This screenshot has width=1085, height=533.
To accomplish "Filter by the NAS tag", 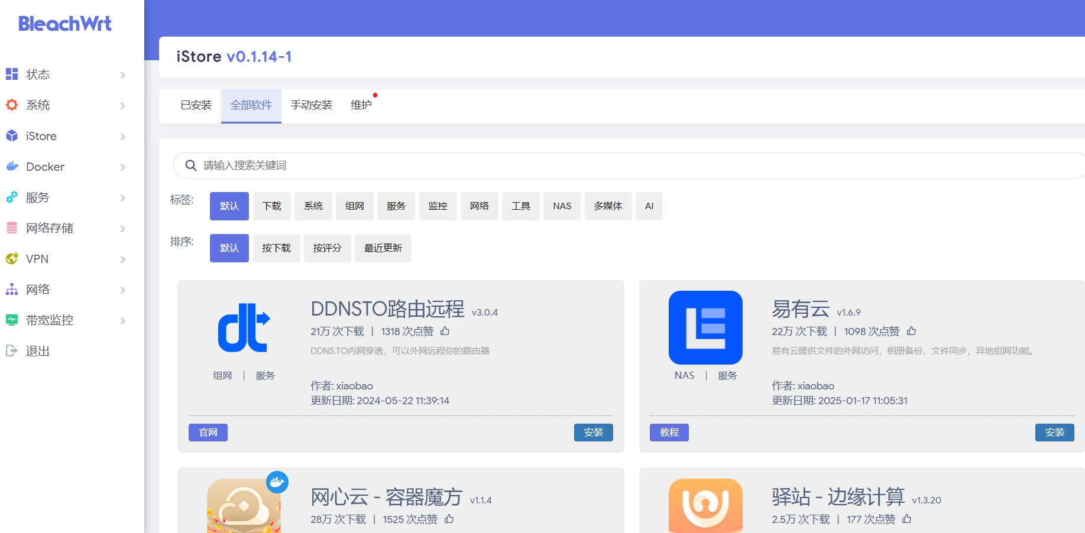I will [562, 206].
